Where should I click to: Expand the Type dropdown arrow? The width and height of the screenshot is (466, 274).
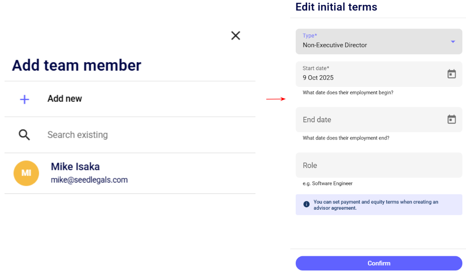point(452,42)
